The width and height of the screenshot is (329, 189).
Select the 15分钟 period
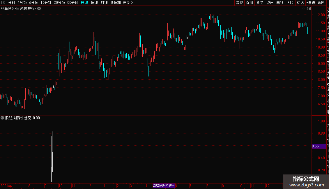coord(46,3)
